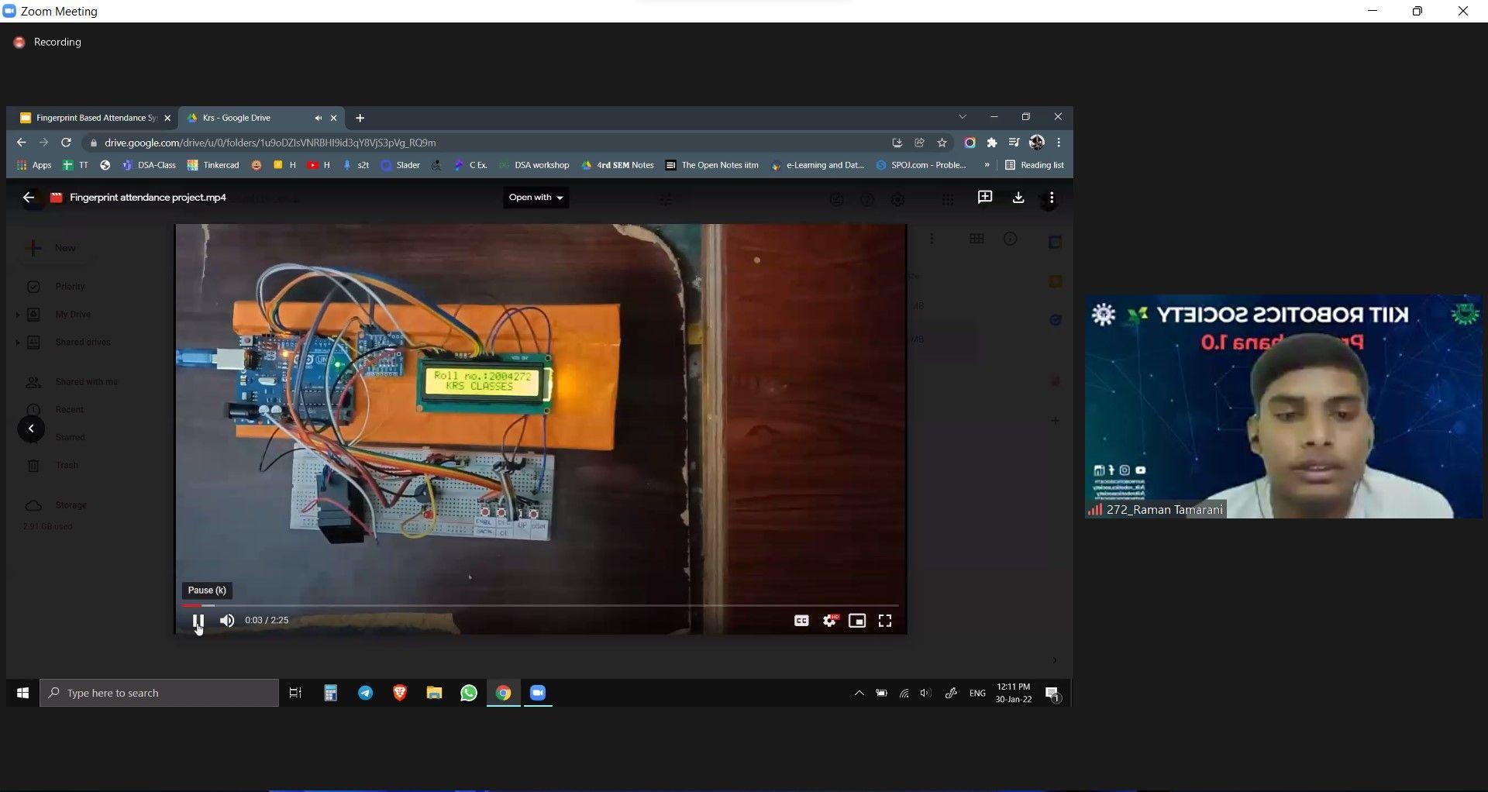This screenshot has width=1488, height=792.
Task: Open the Tinkercad bookmark
Action: [x=214, y=165]
